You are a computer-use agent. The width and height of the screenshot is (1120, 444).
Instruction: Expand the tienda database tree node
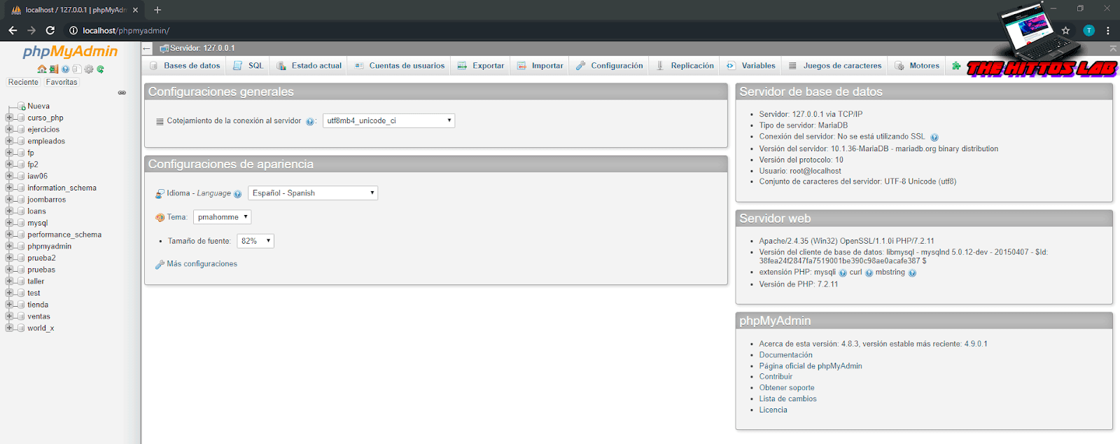9,305
